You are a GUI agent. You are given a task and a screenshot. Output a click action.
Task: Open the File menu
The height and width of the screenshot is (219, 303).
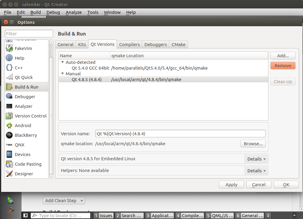(x=8, y=12)
